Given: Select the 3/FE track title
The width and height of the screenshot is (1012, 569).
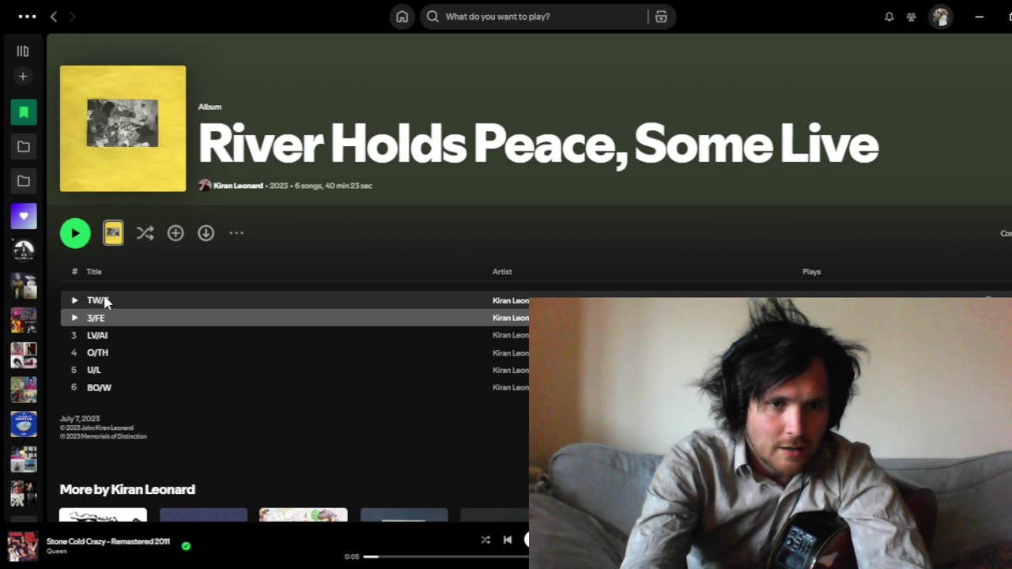Looking at the screenshot, I should [x=96, y=318].
